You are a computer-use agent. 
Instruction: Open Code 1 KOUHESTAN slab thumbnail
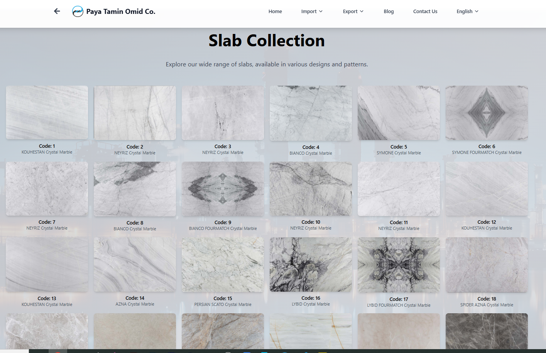point(47,113)
